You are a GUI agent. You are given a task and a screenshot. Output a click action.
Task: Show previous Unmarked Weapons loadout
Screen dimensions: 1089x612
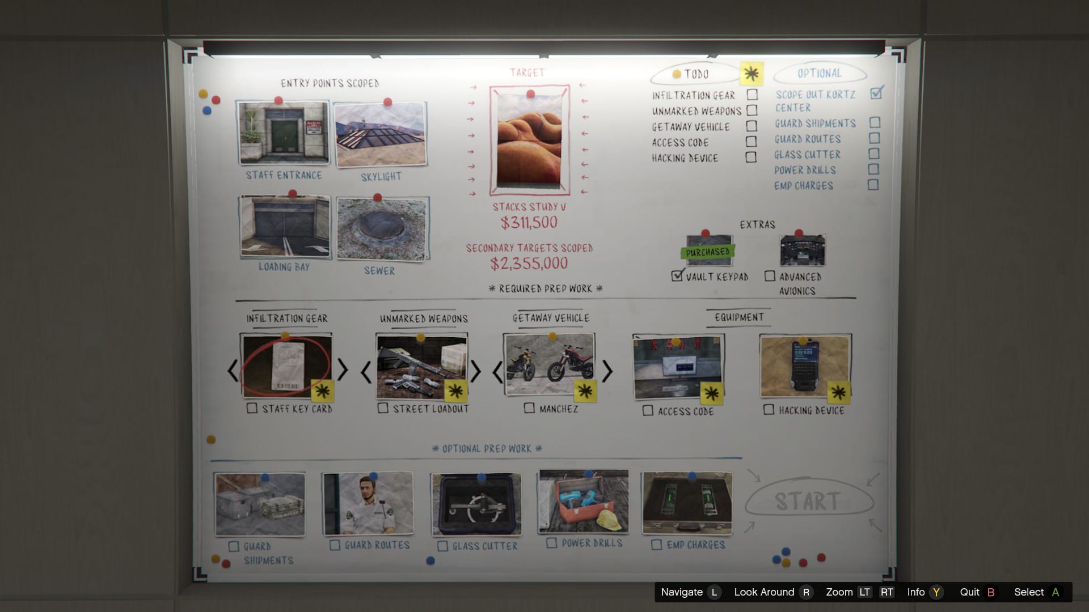pos(366,372)
